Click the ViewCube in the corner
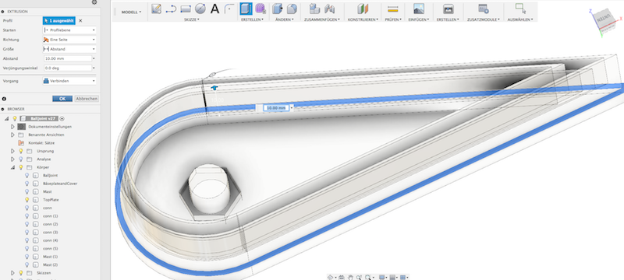The width and height of the screenshot is (624, 280). tap(604, 23)
